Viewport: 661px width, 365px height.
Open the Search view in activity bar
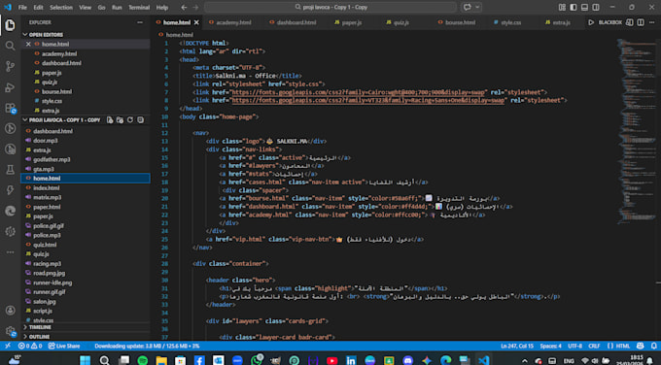[10, 46]
